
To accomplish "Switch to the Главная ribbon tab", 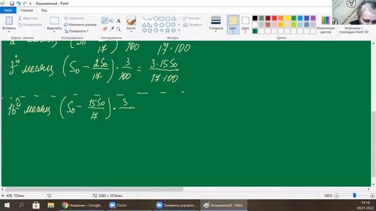I will coord(26,11).
